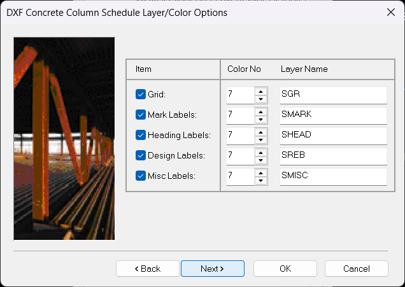Click the Grid color number field
This screenshot has height=287, width=405.
click(239, 95)
